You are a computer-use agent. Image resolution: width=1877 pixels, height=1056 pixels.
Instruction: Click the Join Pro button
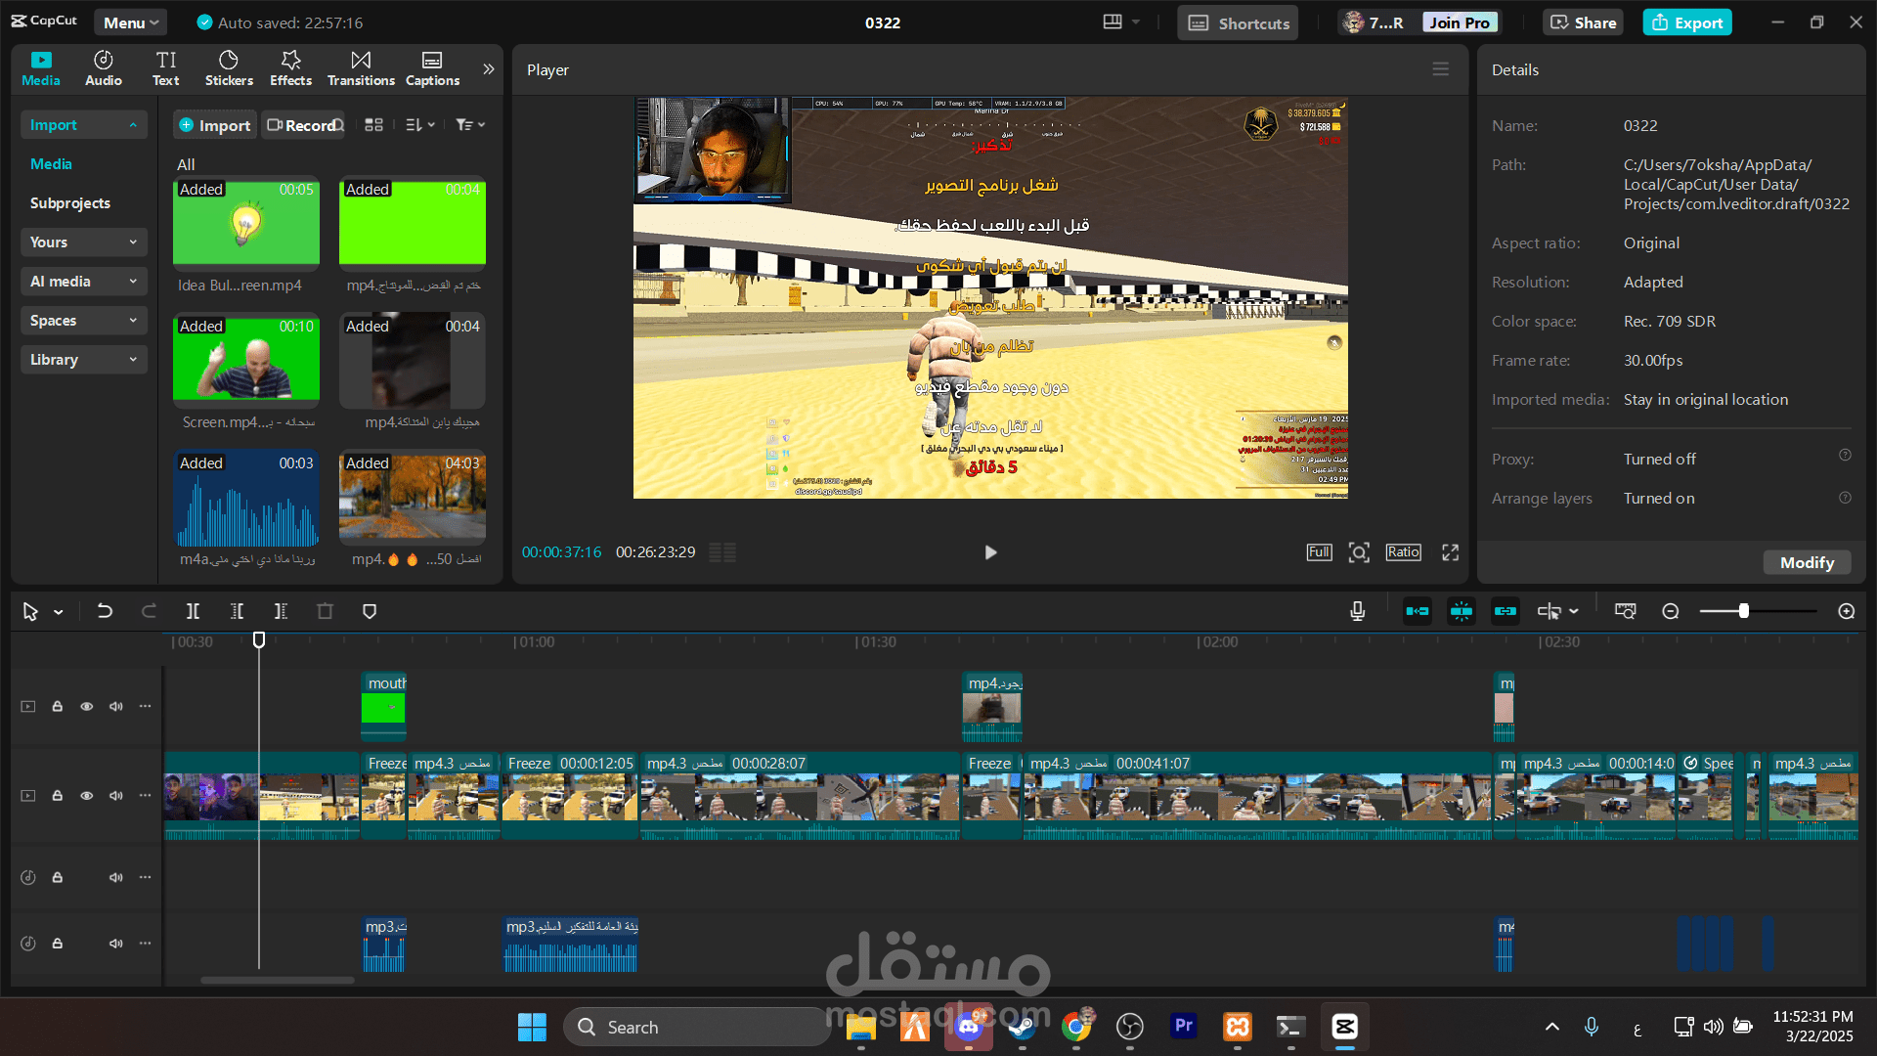point(1459,22)
